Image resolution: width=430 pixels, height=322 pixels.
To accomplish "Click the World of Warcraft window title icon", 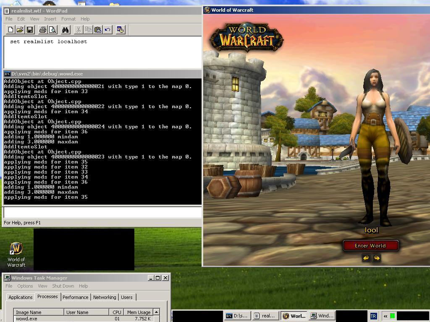I will click(x=207, y=10).
